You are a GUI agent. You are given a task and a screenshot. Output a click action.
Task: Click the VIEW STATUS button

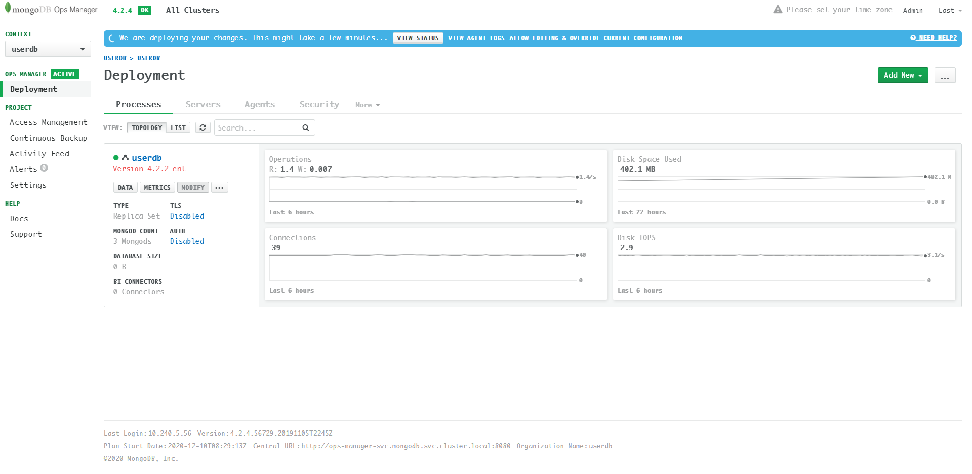coord(418,38)
